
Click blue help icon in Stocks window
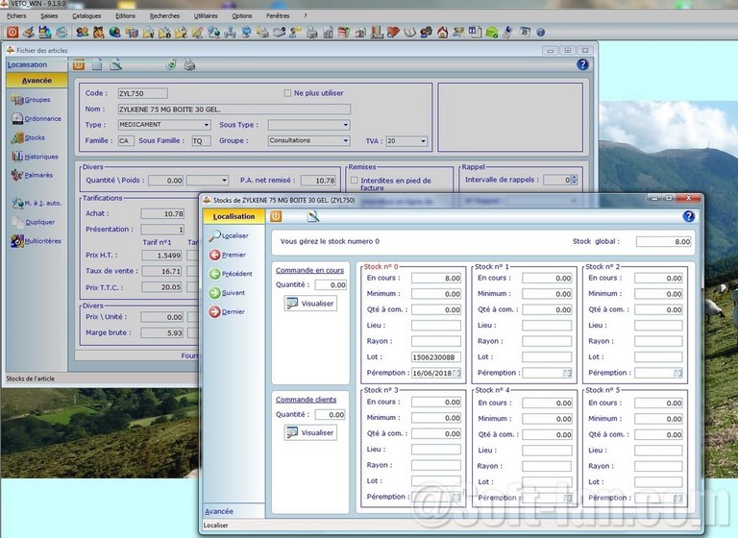688,216
